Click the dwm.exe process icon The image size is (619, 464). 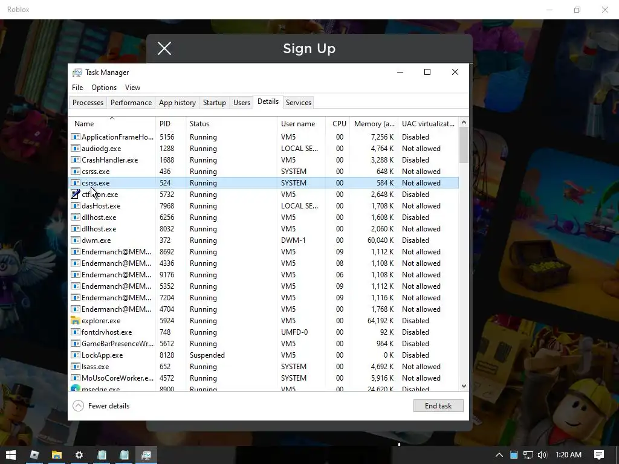click(75, 240)
